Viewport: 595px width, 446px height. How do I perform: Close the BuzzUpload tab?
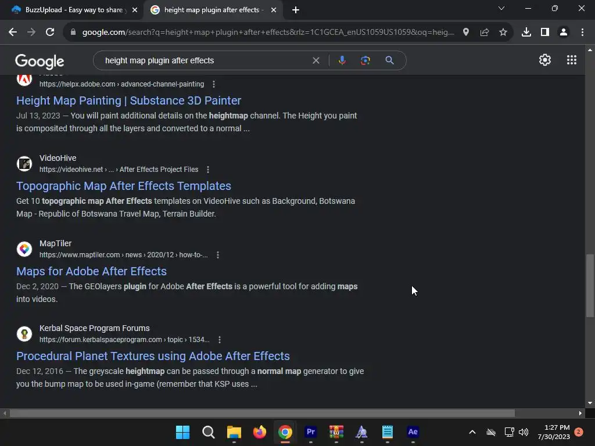pos(135,10)
